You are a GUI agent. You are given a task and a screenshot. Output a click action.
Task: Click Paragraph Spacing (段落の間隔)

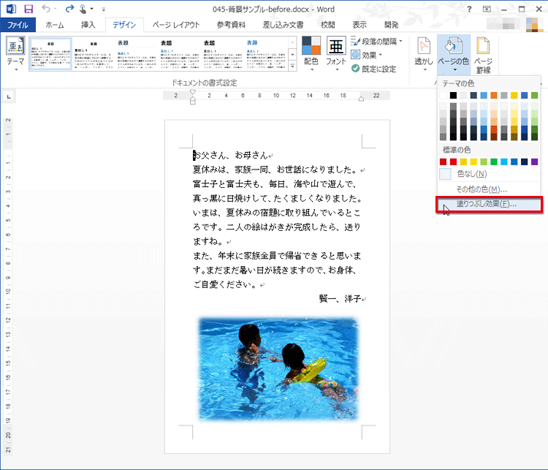[x=376, y=42]
